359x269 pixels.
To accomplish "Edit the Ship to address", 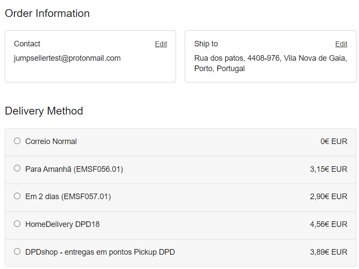I will pos(341,44).
